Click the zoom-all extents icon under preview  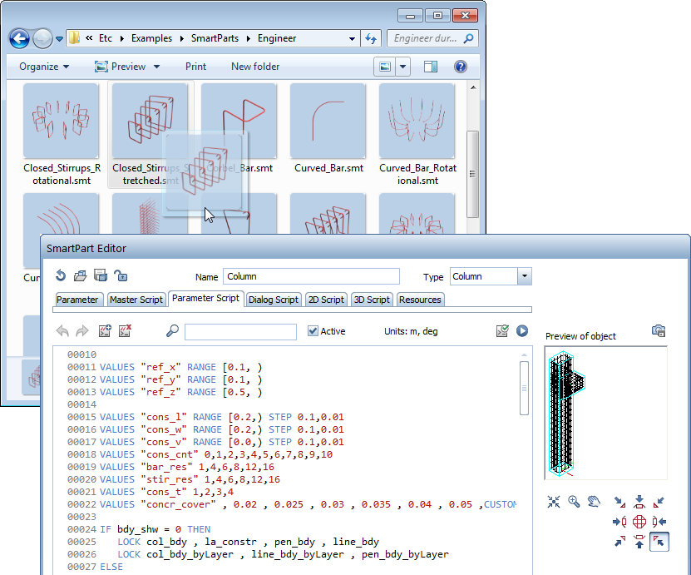555,502
